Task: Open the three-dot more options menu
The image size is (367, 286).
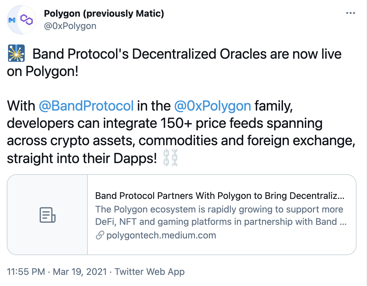Action: point(350,13)
